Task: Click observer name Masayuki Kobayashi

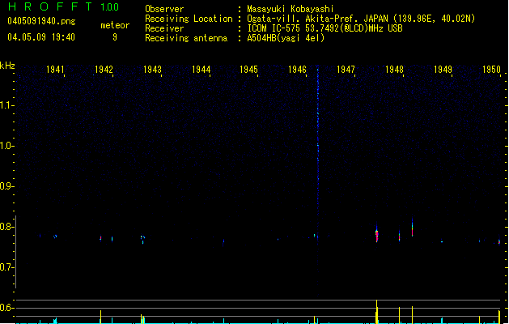Action: coord(291,9)
